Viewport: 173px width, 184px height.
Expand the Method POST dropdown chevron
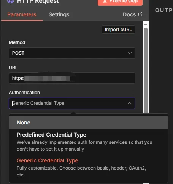pyautogui.click(x=130, y=53)
